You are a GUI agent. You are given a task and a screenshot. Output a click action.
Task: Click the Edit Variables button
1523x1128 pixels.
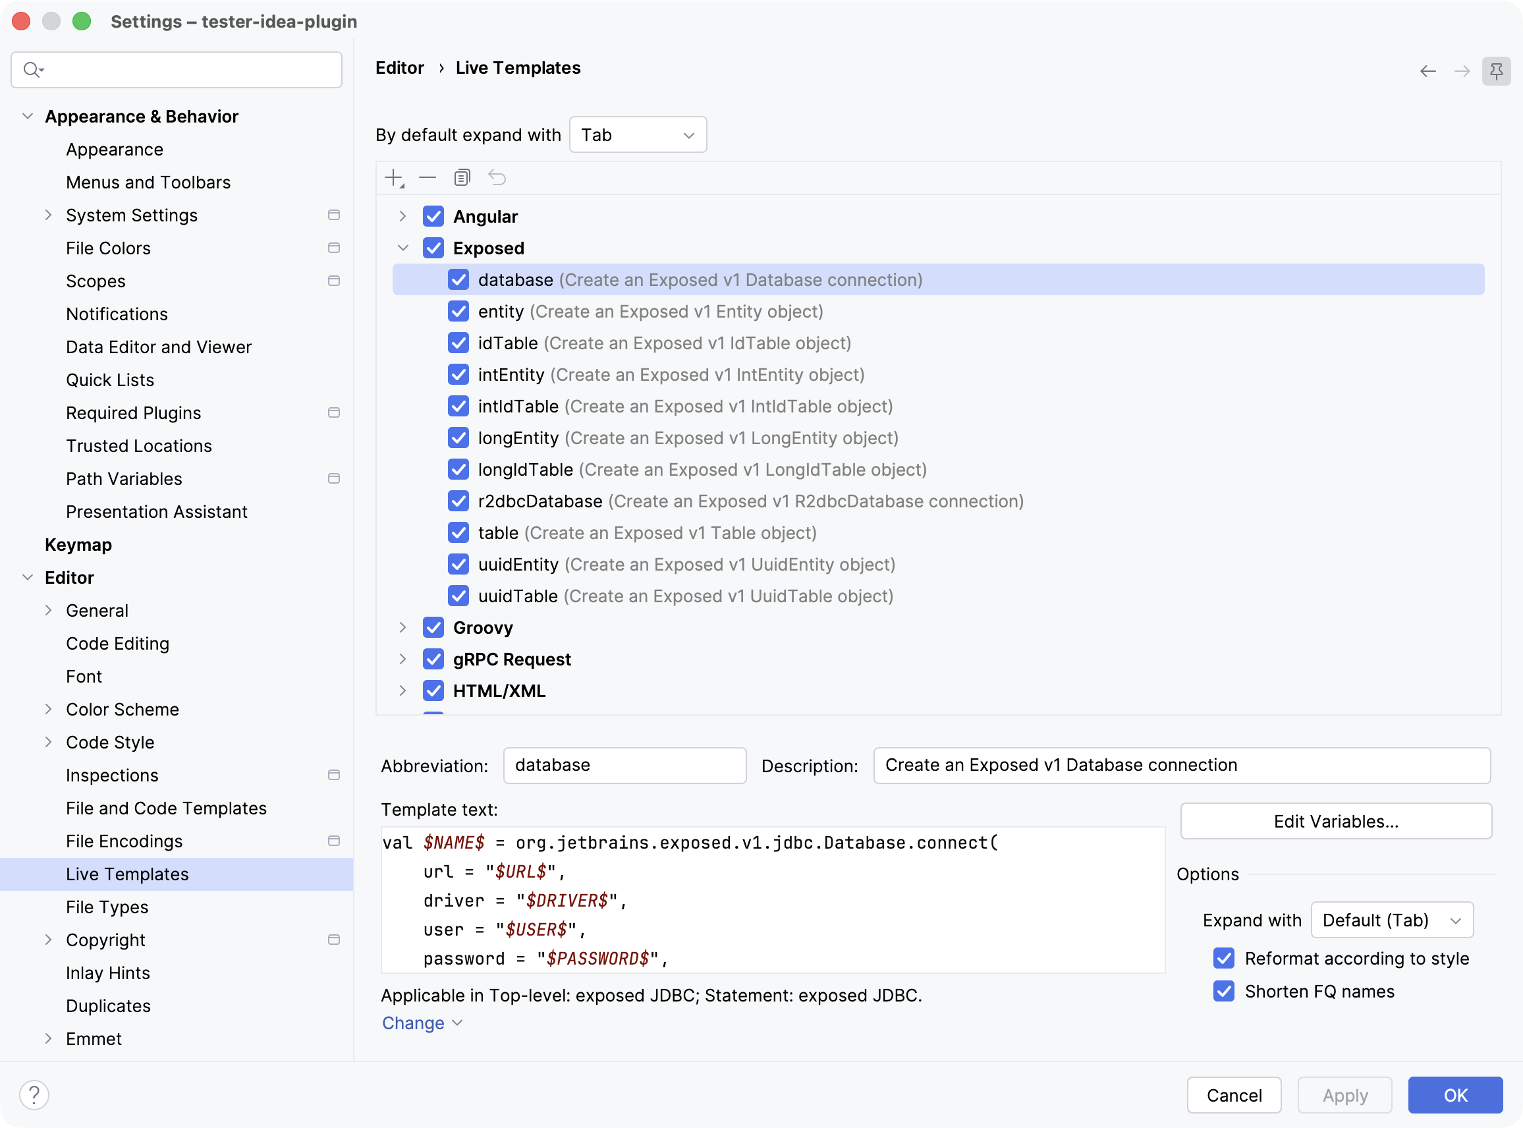tap(1336, 822)
